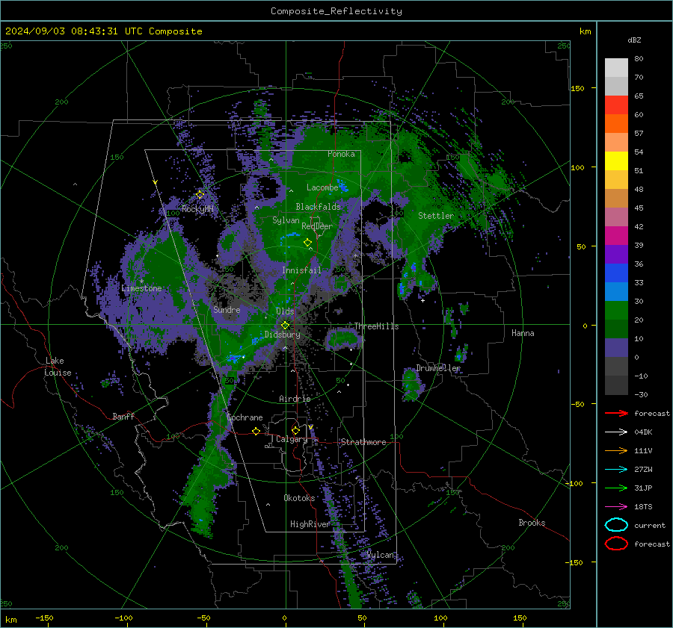Pick the slate-purple swatch beside 10

(616, 348)
